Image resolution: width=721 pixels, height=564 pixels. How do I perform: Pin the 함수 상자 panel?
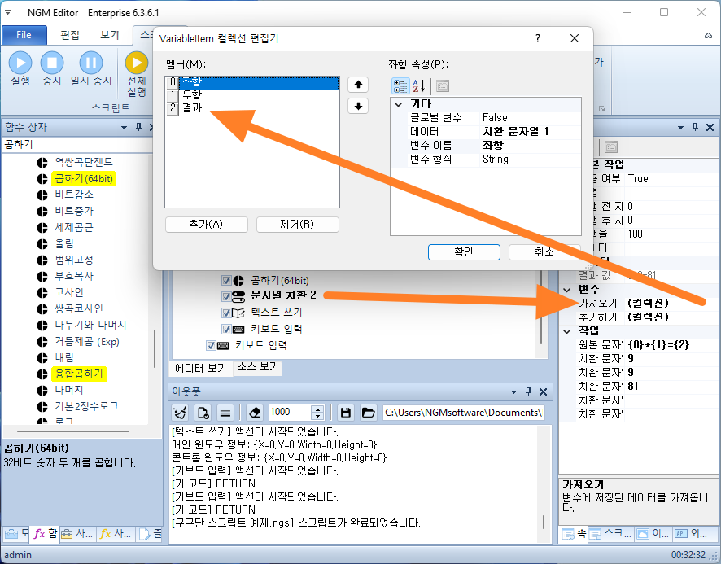click(x=138, y=127)
